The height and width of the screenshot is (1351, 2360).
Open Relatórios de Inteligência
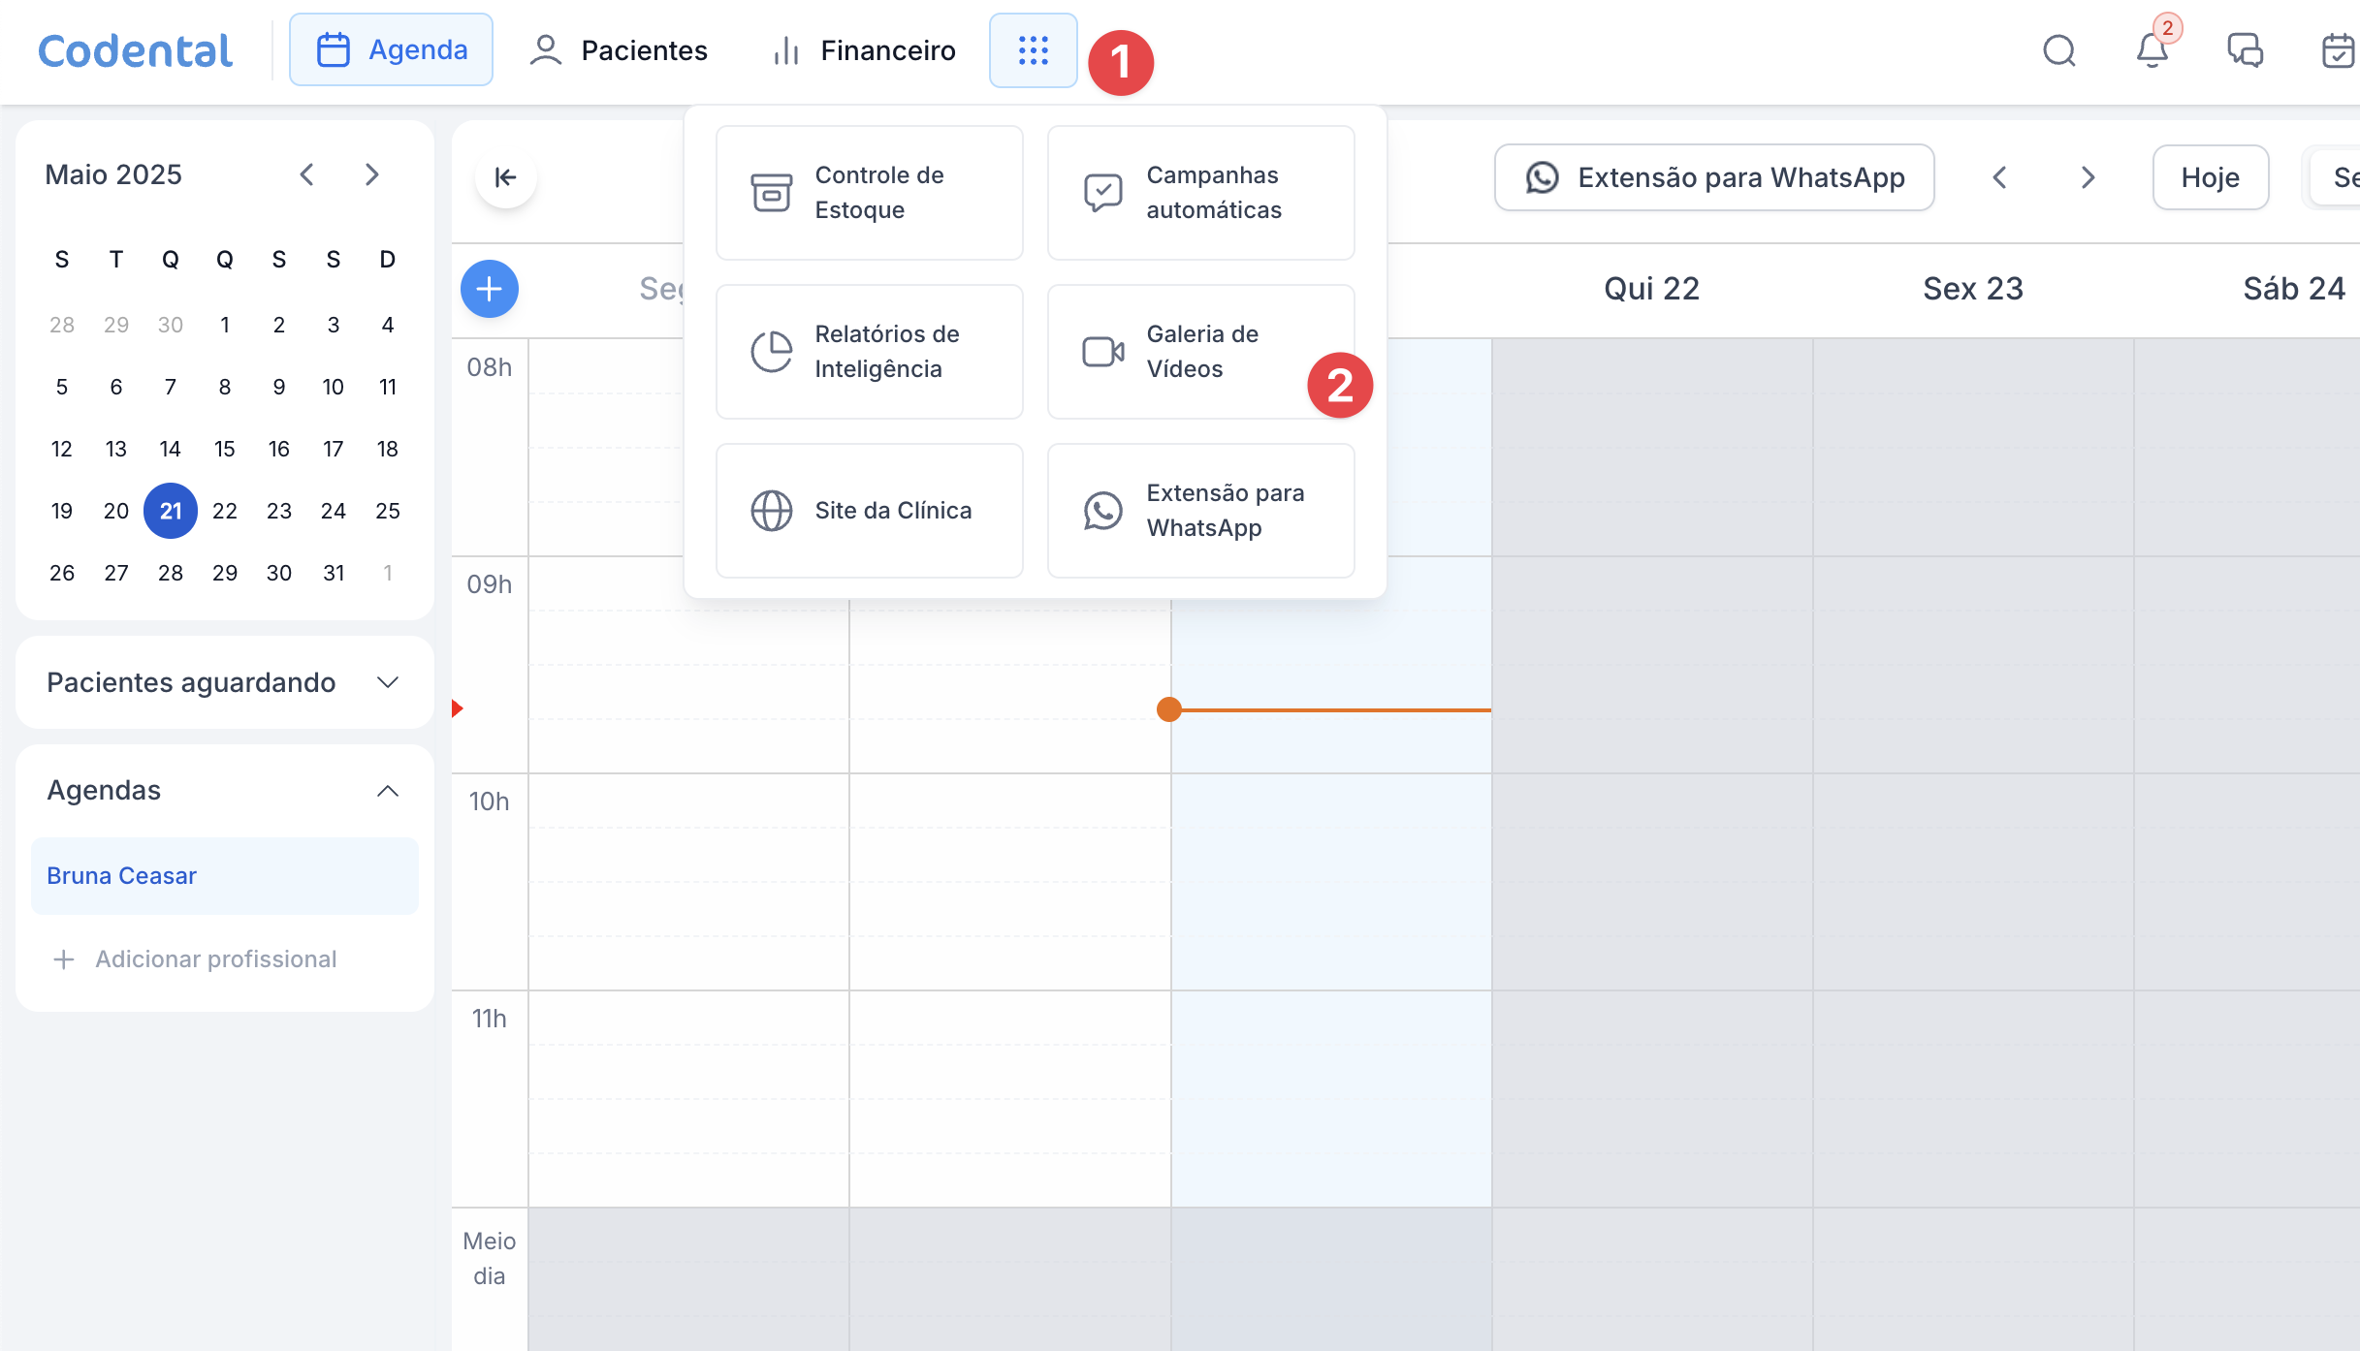pyautogui.click(x=869, y=352)
